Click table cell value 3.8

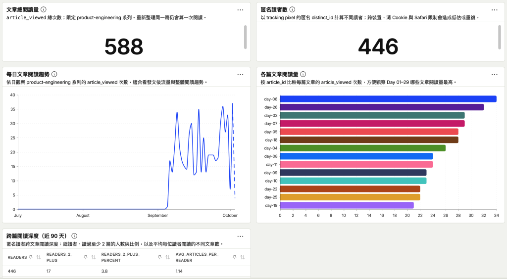(x=104, y=271)
